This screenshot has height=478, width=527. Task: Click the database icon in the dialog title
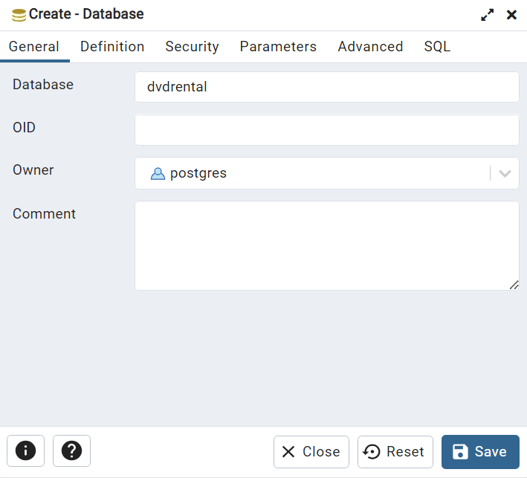click(x=19, y=15)
